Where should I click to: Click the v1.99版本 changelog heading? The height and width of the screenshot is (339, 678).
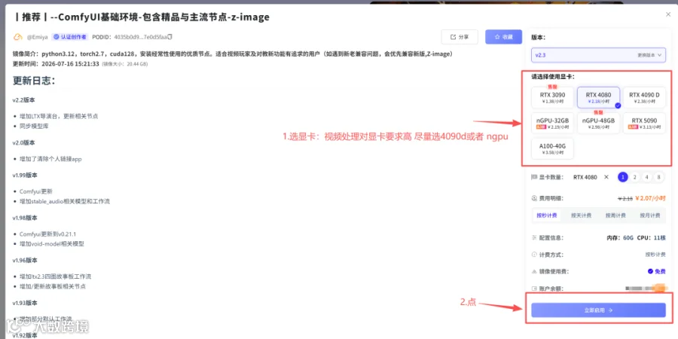(x=25, y=175)
